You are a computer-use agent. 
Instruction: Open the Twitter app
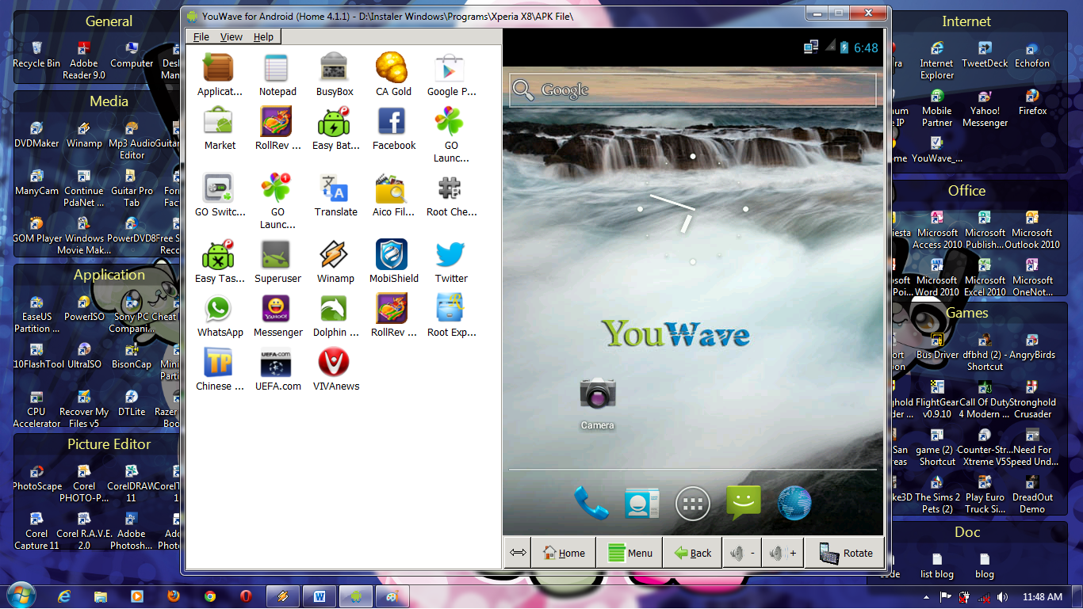pos(450,256)
